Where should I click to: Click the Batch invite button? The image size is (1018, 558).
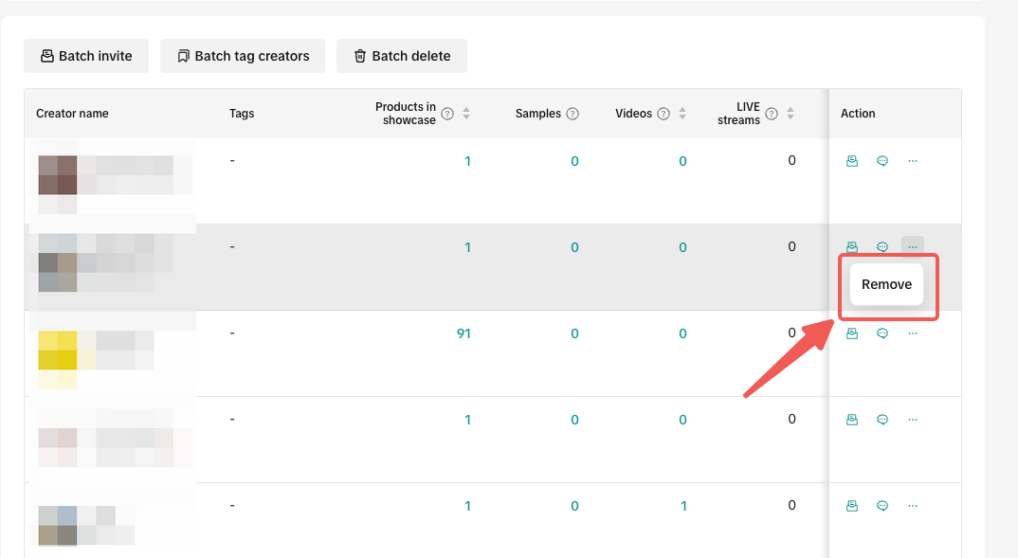pos(86,56)
